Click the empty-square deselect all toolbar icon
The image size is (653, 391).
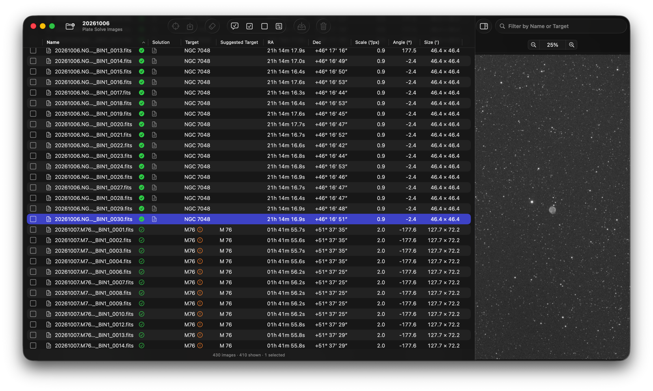tap(264, 26)
